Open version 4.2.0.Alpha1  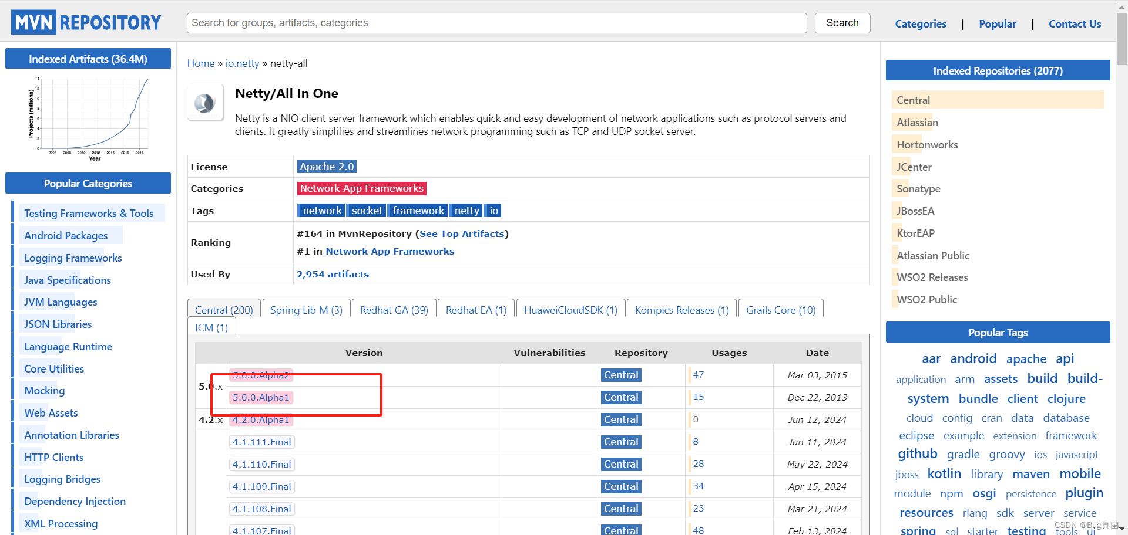[261, 419]
